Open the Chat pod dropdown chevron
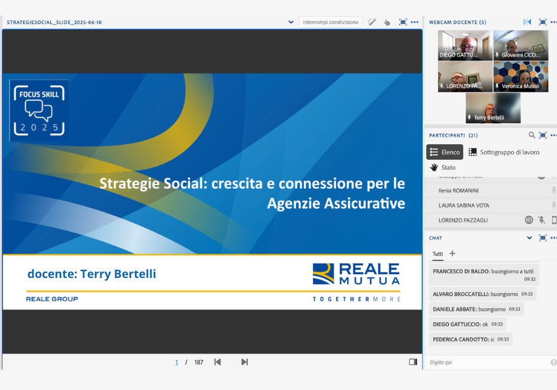The height and width of the screenshot is (390, 557). point(529,238)
